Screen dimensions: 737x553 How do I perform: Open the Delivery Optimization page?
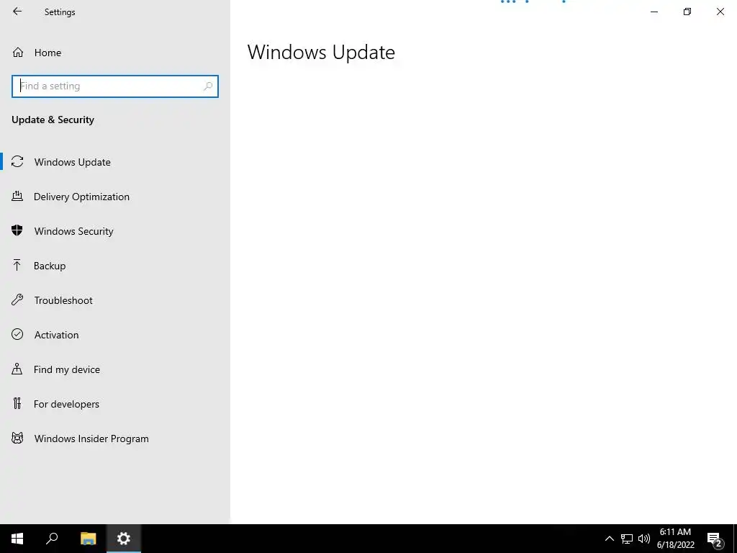[x=115, y=197]
